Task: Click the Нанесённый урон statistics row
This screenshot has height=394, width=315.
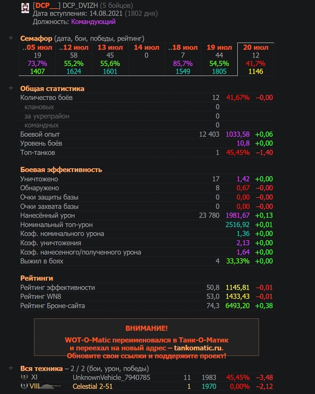Action: [x=146, y=215]
